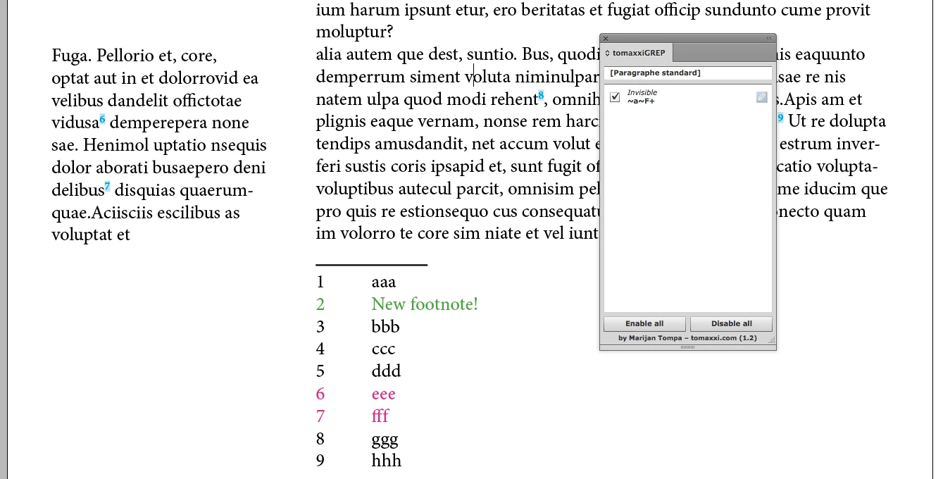Screen dimensions: 943x479
Task: Cycle panel size via arrows beside tomaxxiGREP
Action: 608,54
